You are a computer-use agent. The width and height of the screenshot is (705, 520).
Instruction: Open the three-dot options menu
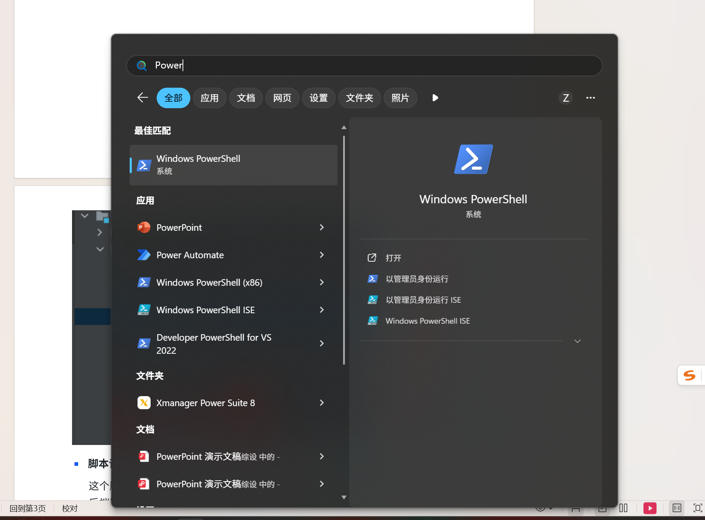point(590,98)
